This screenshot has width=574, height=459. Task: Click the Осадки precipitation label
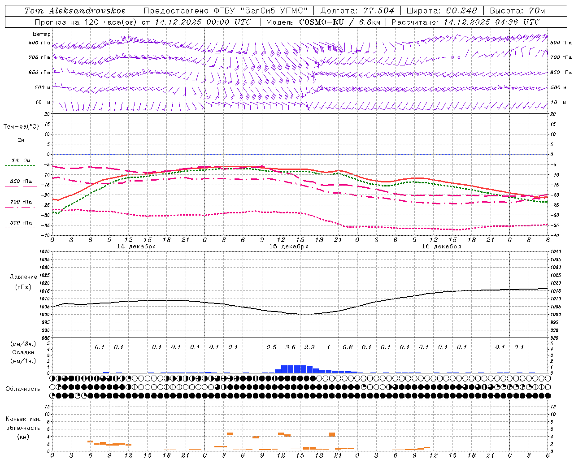(23, 352)
